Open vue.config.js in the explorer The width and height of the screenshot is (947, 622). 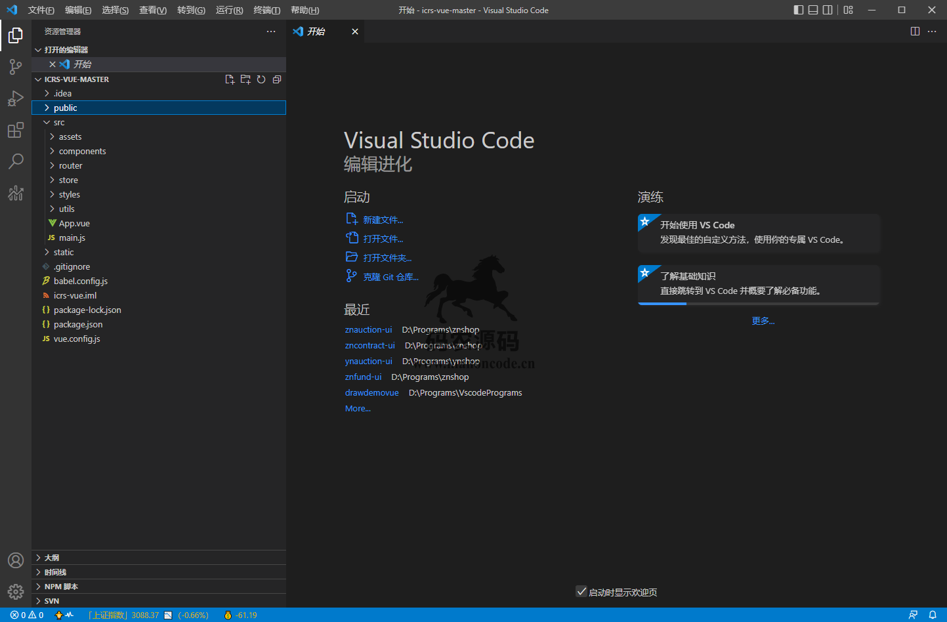pos(159,339)
